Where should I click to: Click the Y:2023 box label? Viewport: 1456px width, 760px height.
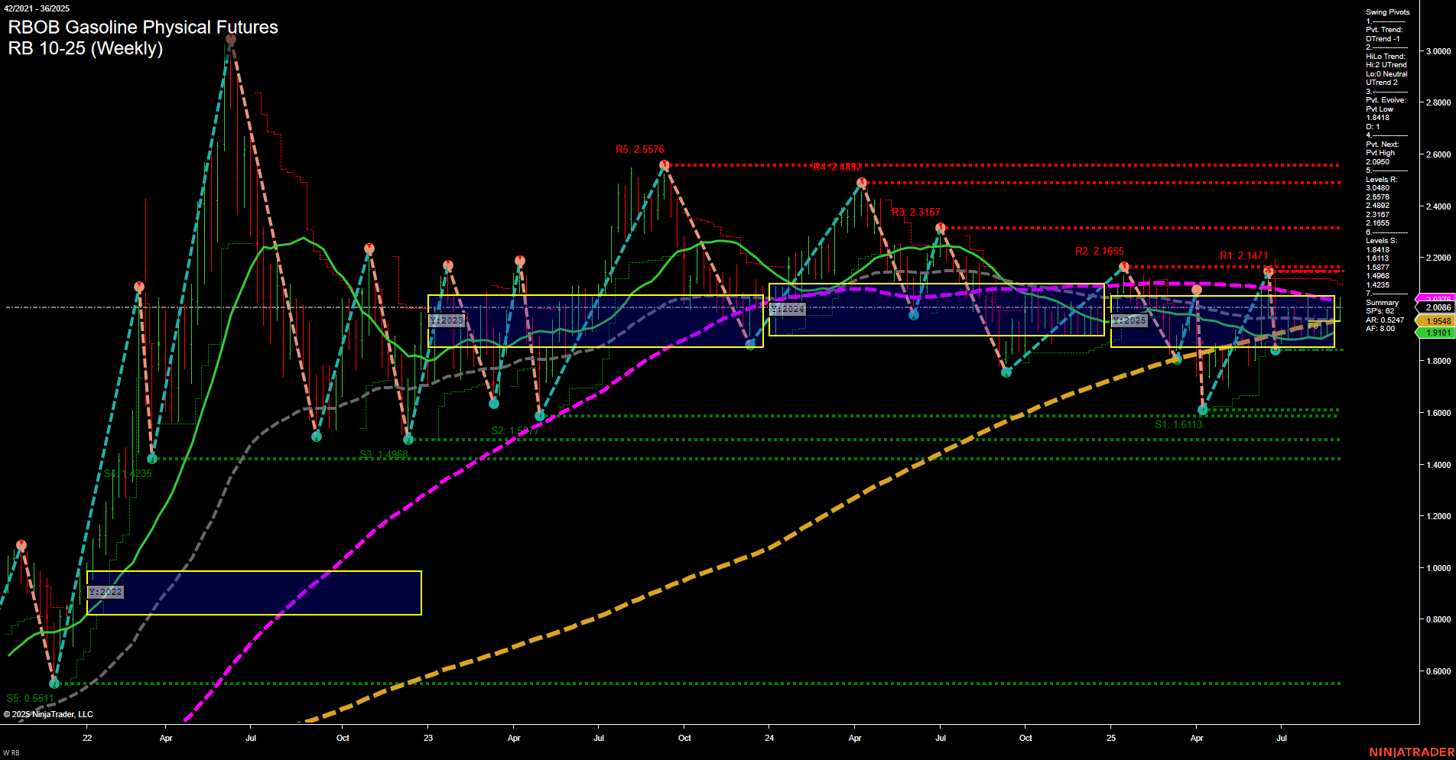tap(447, 321)
